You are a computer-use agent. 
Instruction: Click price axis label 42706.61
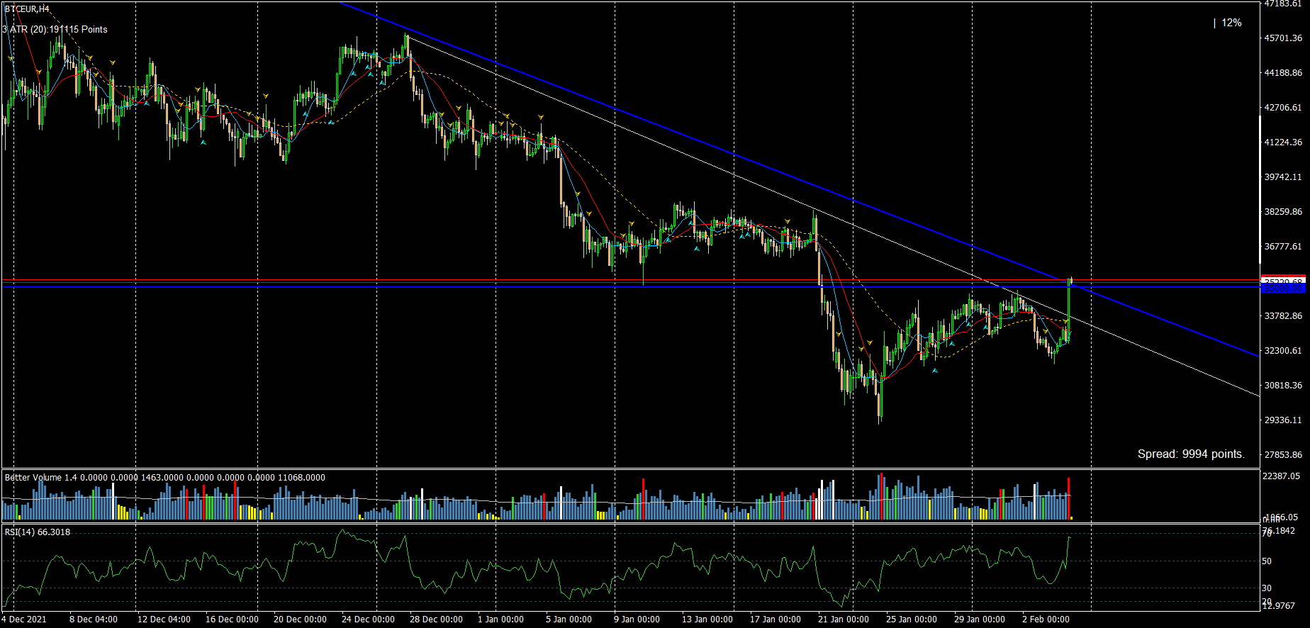[x=1283, y=108]
